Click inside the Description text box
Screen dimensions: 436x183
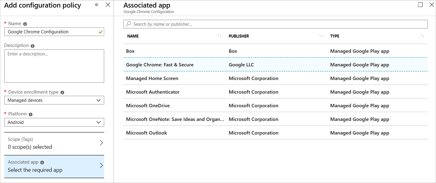pyautogui.click(x=54, y=66)
